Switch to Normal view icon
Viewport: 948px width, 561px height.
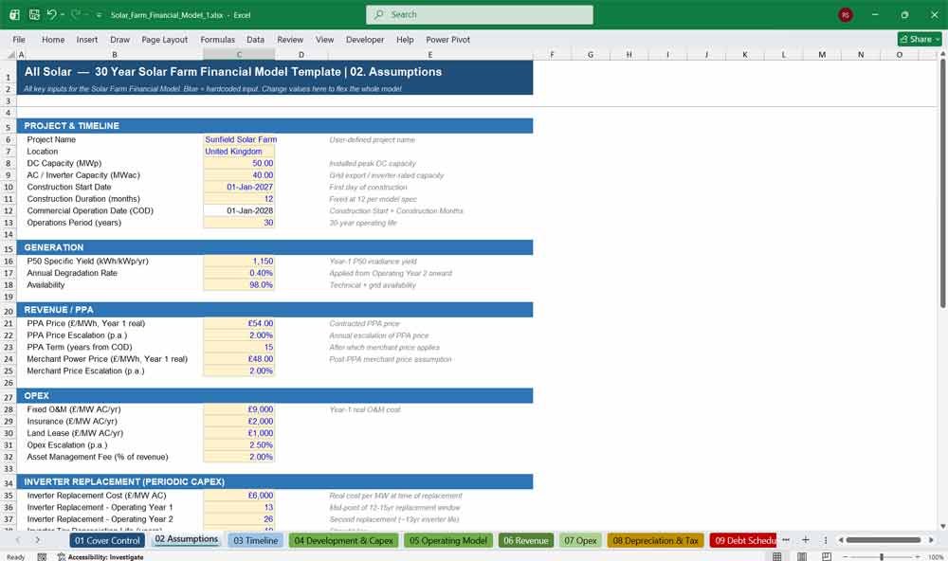(777, 556)
